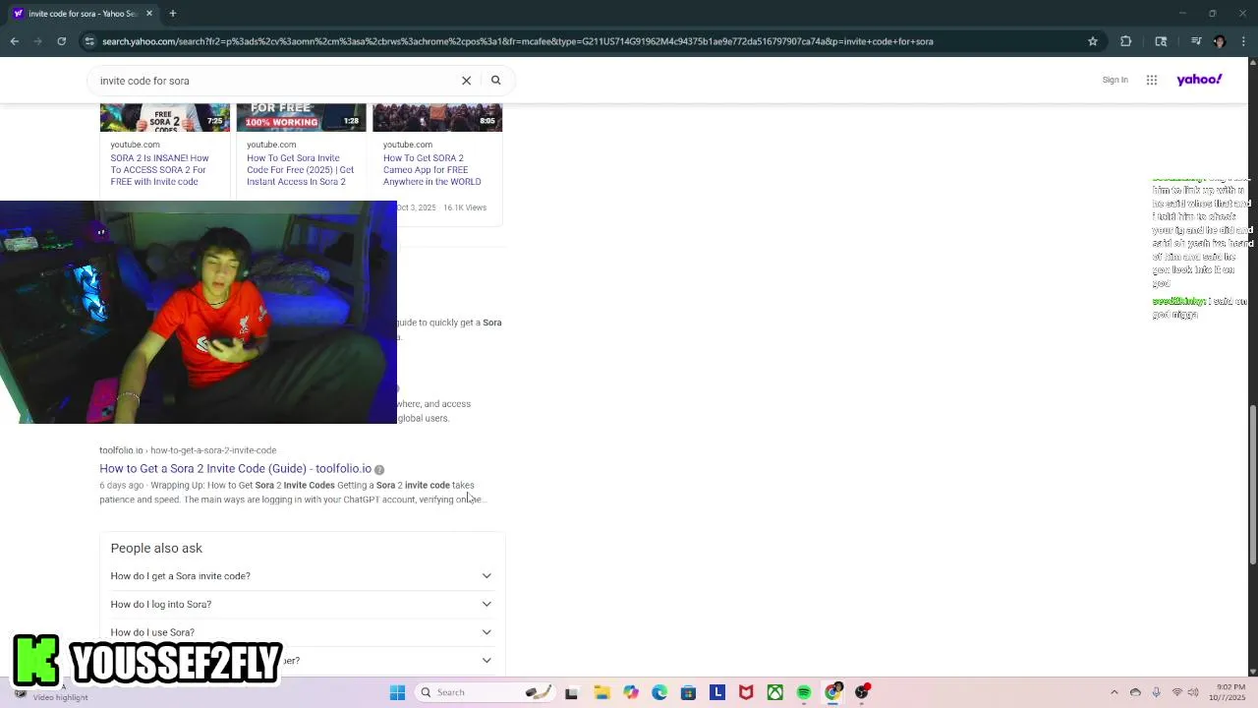
Task: Open the Windows Start menu
Action: pos(398,692)
